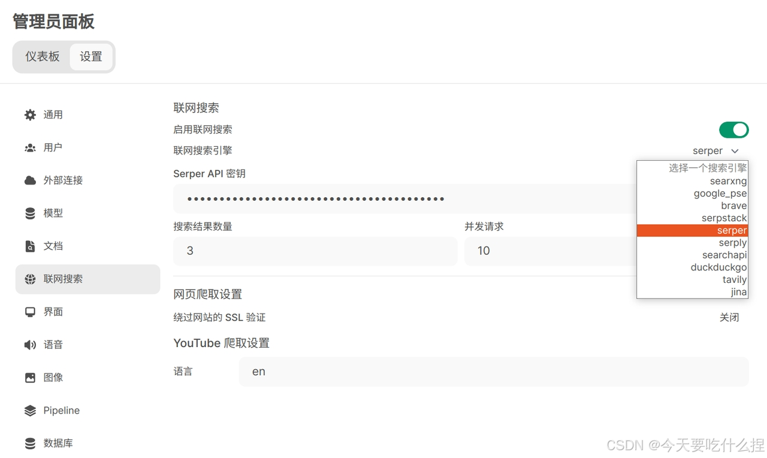
Task: Click the 联网搜索 section heading
Action: tap(196, 108)
